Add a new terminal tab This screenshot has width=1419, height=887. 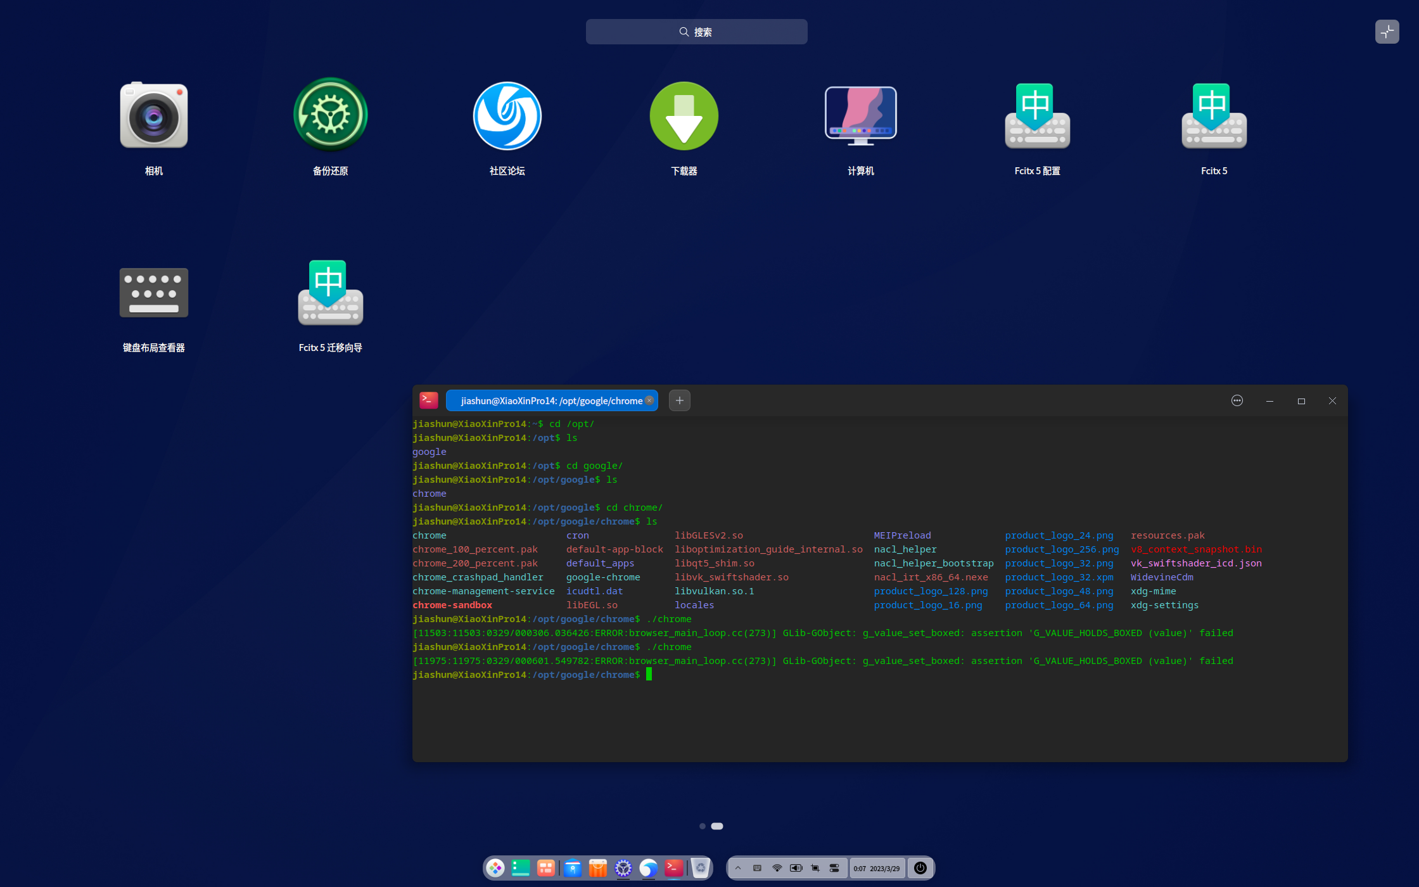click(x=679, y=400)
